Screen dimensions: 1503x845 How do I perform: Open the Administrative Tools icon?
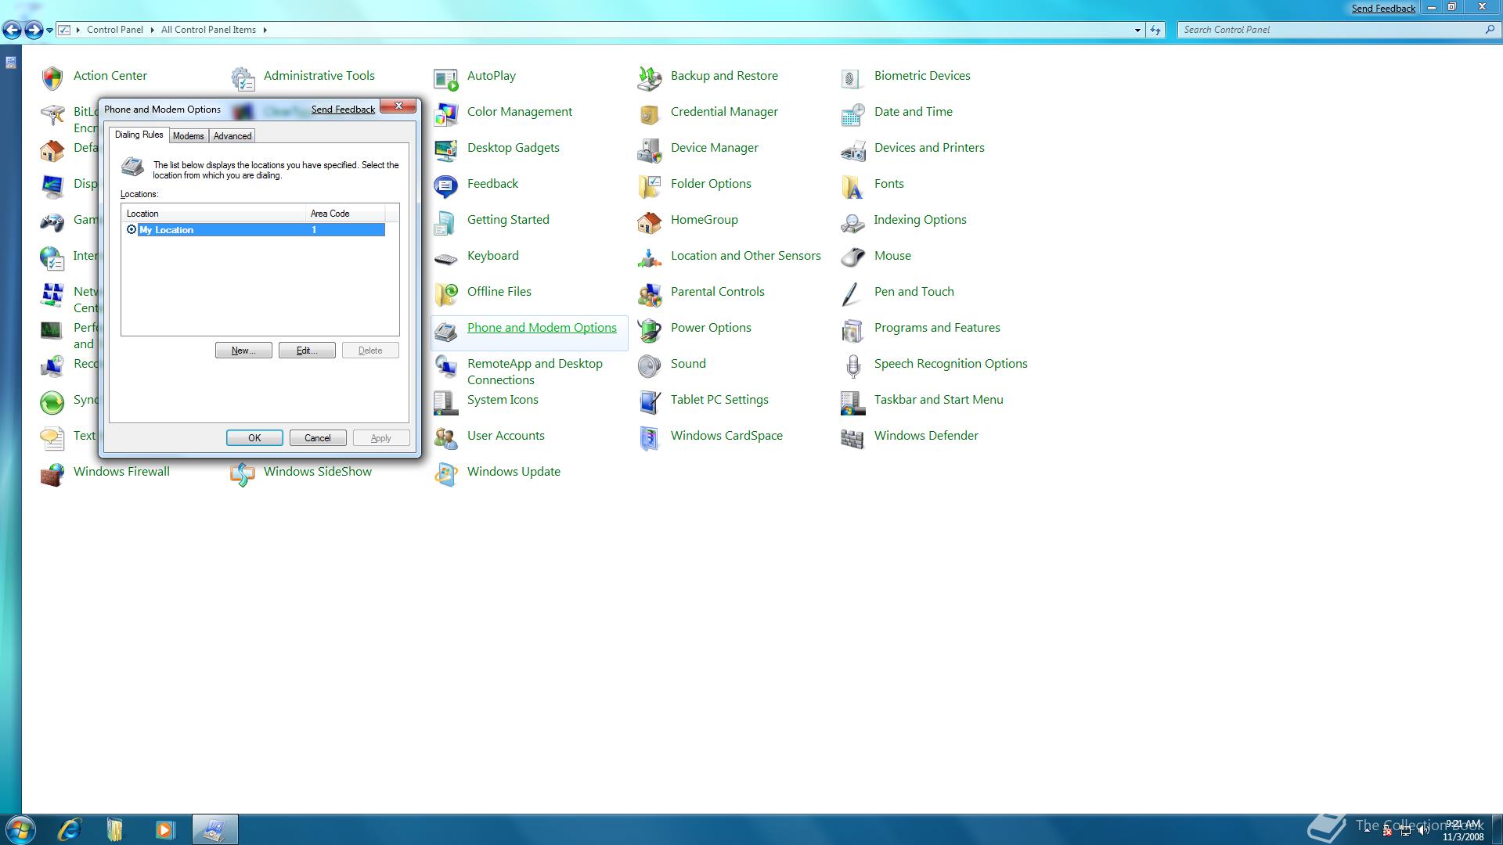coord(243,77)
